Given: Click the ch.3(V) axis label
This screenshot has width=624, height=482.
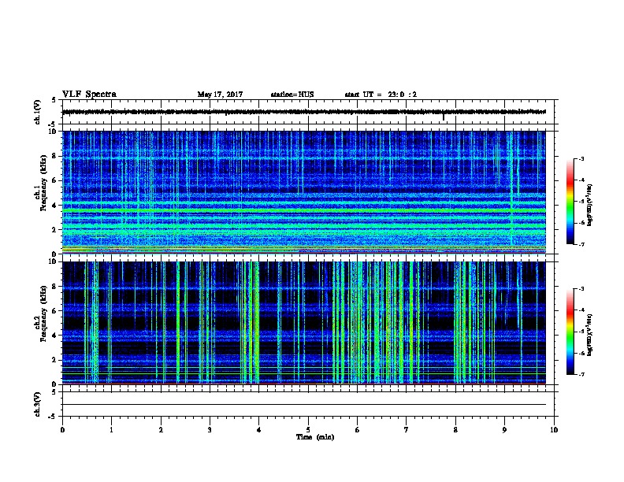Looking at the screenshot, I should [37, 404].
